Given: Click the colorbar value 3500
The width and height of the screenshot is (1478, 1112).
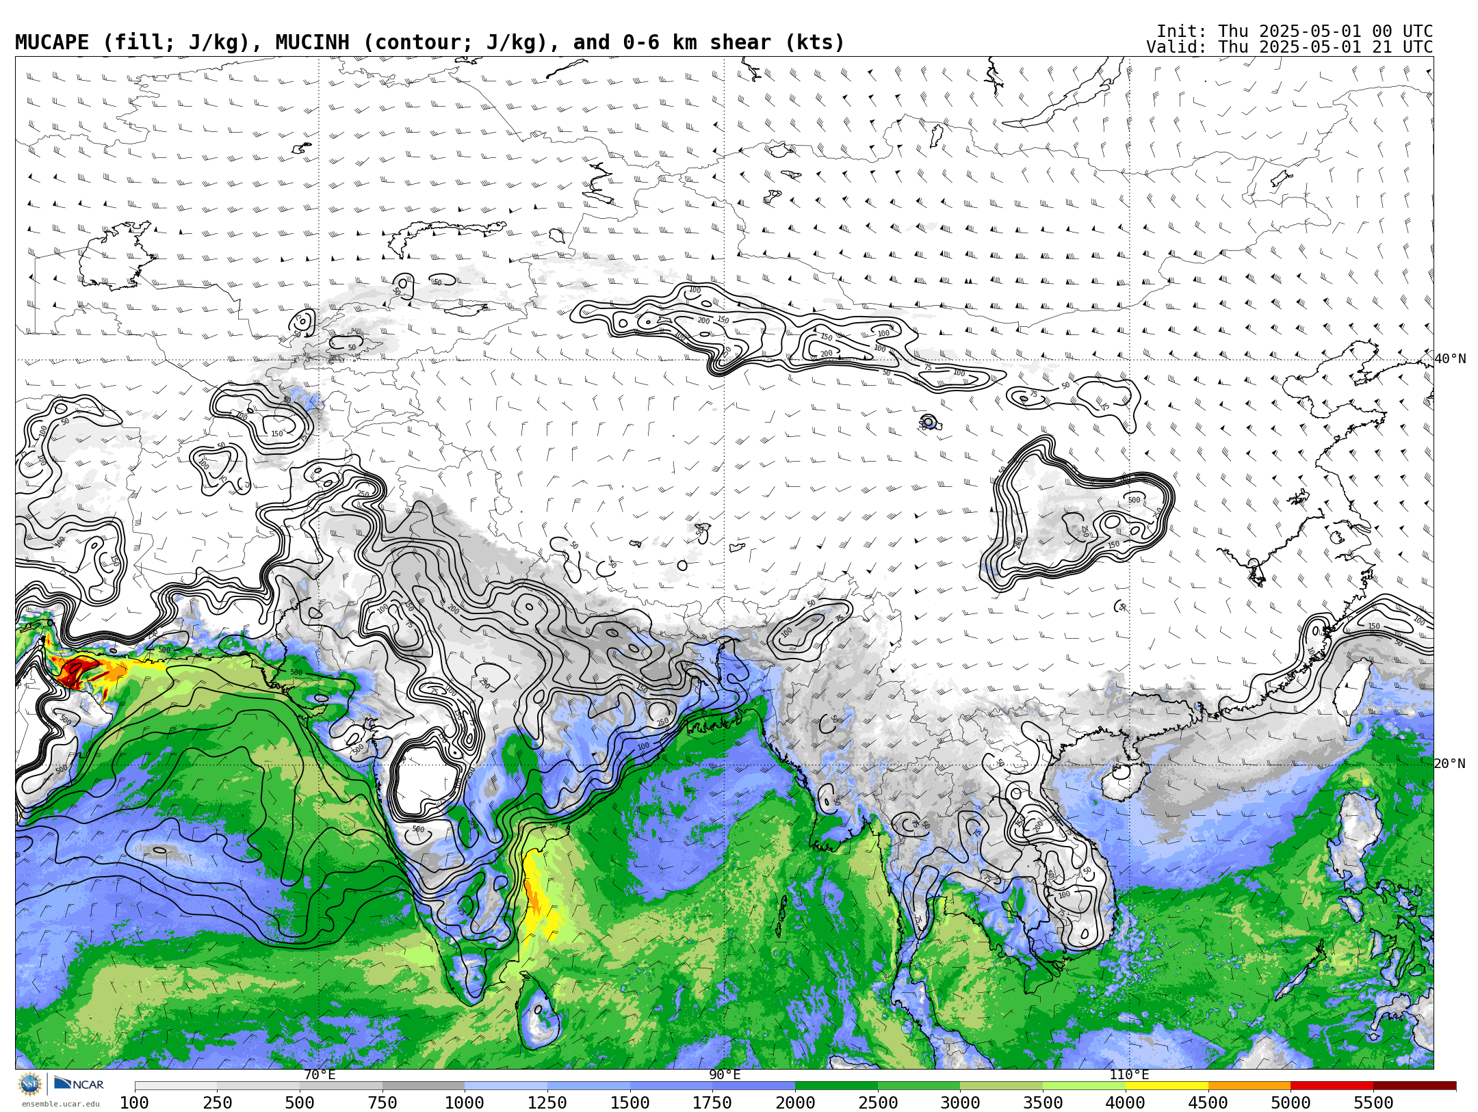Looking at the screenshot, I should click(1043, 1103).
